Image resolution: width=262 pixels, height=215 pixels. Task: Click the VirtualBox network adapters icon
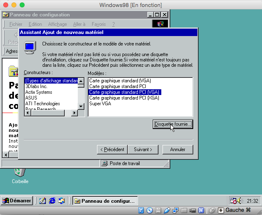(176, 210)
